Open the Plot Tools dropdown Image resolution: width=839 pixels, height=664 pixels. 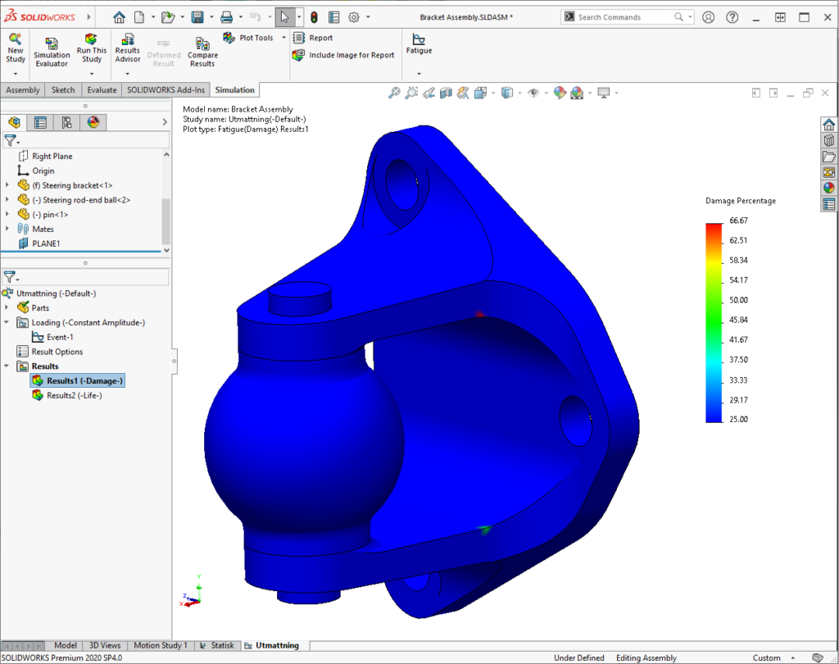coord(283,38)
